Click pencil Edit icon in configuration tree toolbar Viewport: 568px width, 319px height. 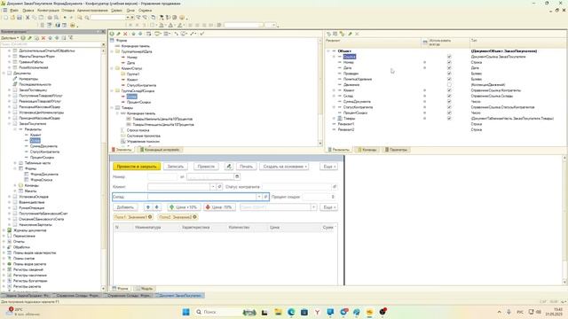tap(30, 37)
